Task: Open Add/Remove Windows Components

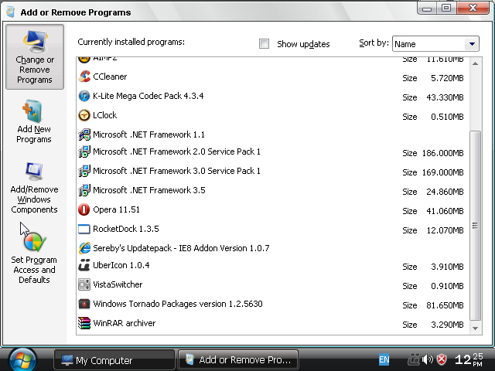Action: click(34, 188)
